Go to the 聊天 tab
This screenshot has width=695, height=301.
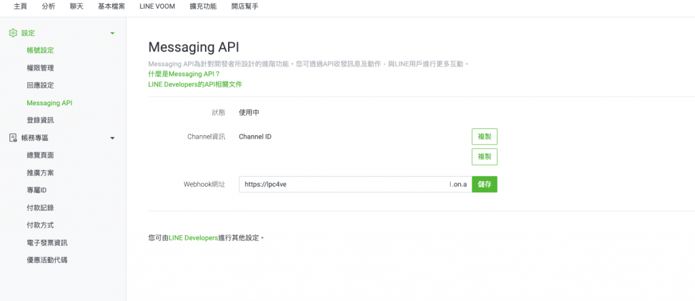[77, 7]
